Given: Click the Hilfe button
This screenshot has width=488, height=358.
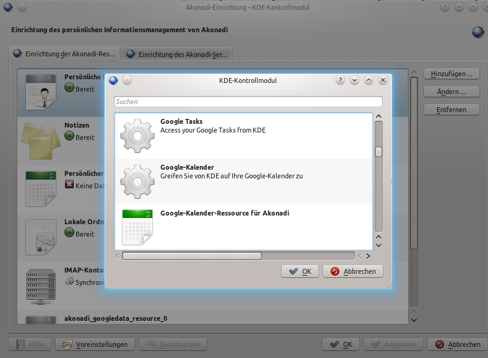Looking at the screenshot, I should pos(30,344).
